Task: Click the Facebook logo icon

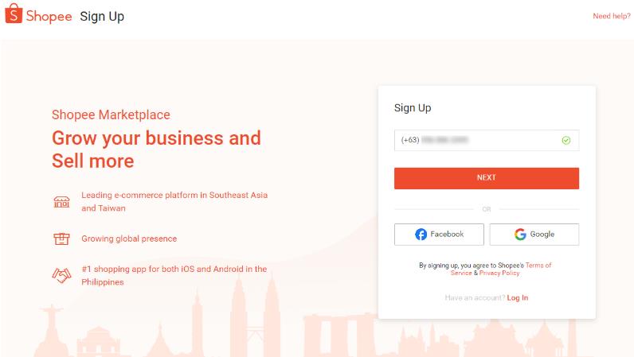Action: (x=421, y=235)
